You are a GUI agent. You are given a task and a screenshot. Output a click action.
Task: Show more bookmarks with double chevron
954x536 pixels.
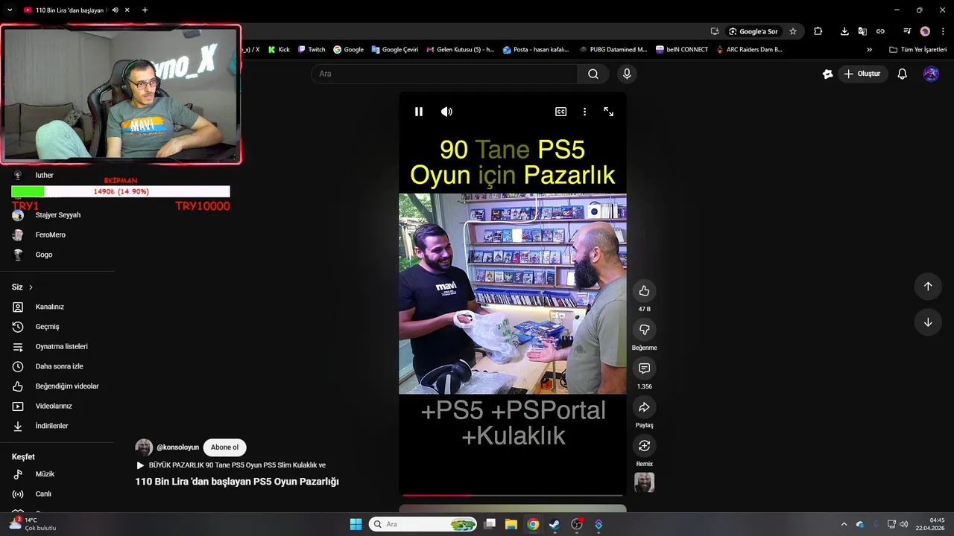coord(869,50)
